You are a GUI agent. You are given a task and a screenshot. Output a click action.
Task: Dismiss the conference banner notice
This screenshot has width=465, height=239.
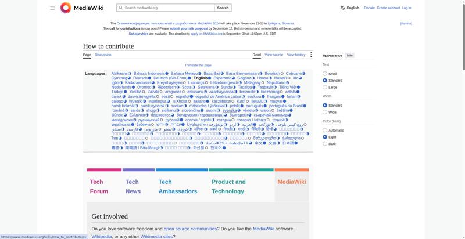point(406,23)
